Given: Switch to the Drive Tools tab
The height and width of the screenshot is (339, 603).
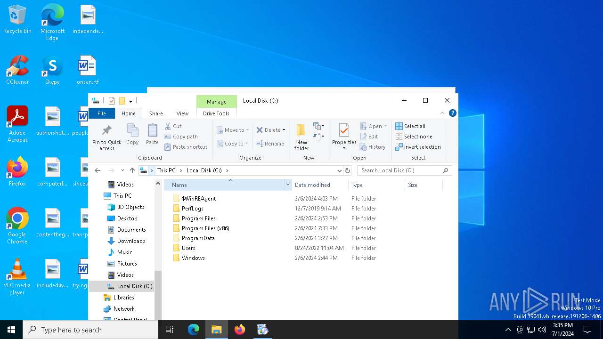Looking at the screenshot, I should pos(216,113).
